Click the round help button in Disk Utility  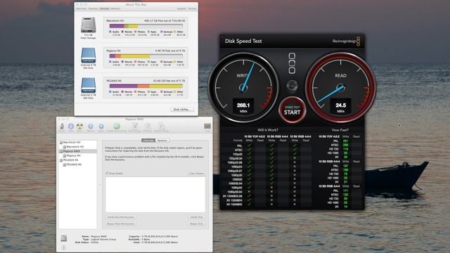(64, 247)
